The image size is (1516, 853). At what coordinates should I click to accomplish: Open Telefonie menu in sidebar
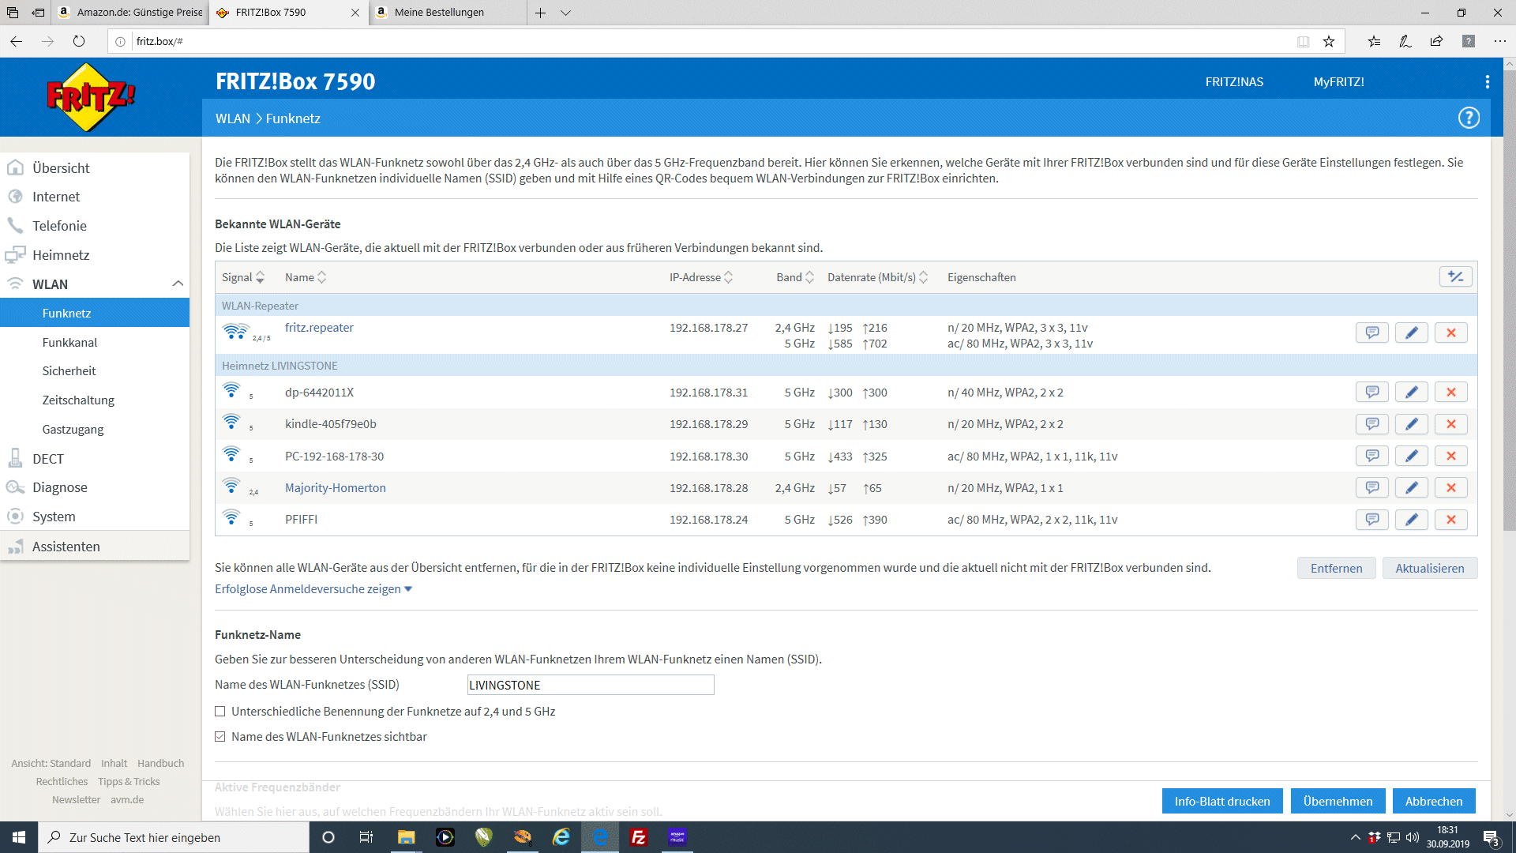point(95,226)
